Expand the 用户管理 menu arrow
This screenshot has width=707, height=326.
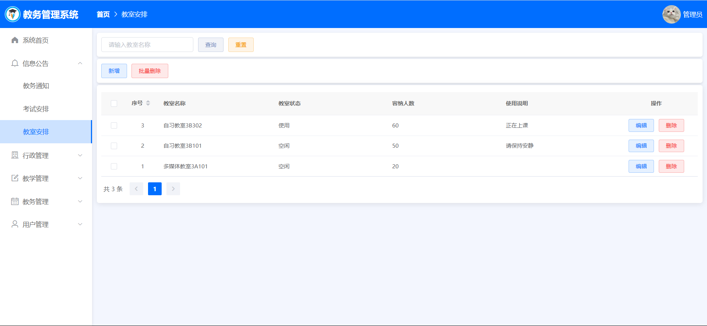pos(80,224)
